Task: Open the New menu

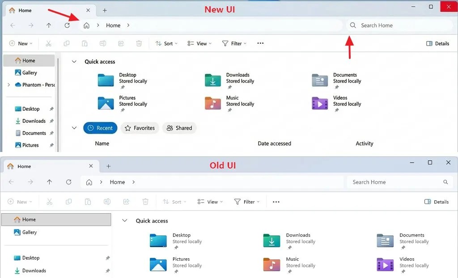Action: point(20,43)
